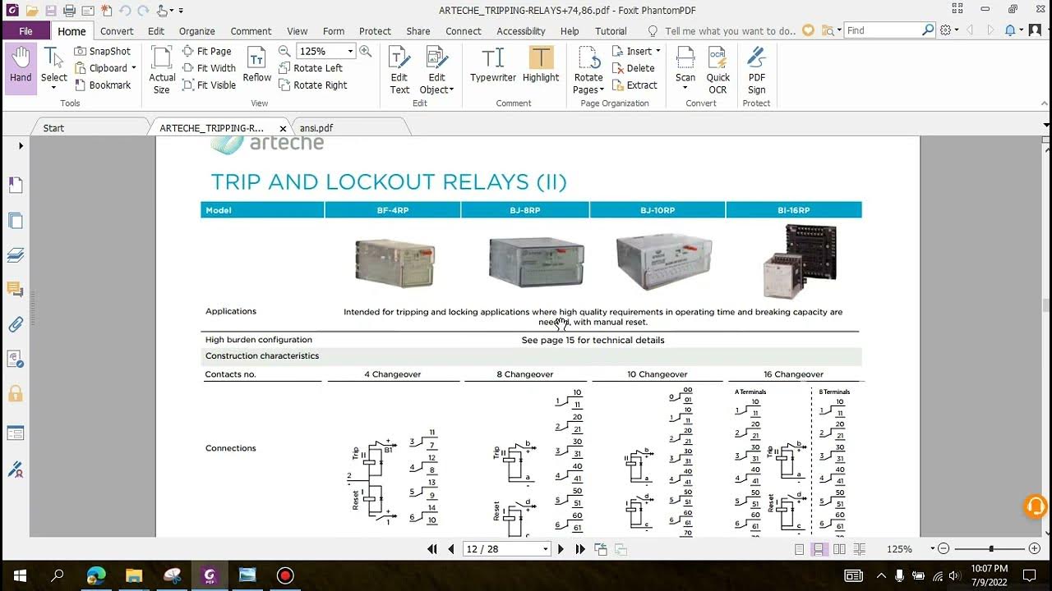Take a SnapShot of the page
1052x591 pixels.
click(x=102, y=51)
